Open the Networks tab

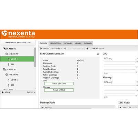(68, 43)
